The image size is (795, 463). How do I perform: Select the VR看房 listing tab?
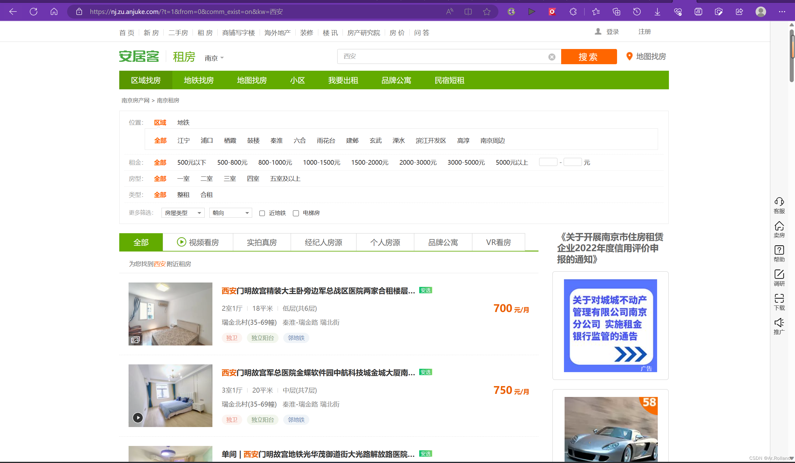498,242
